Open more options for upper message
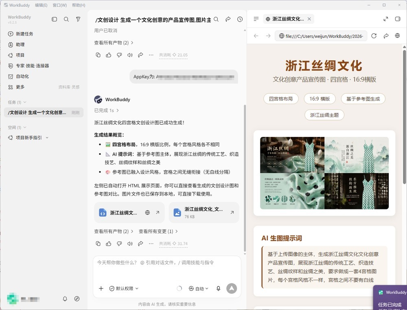Image resolution: width=407 pixels, height=310 pixels. (x=151, y=55)
